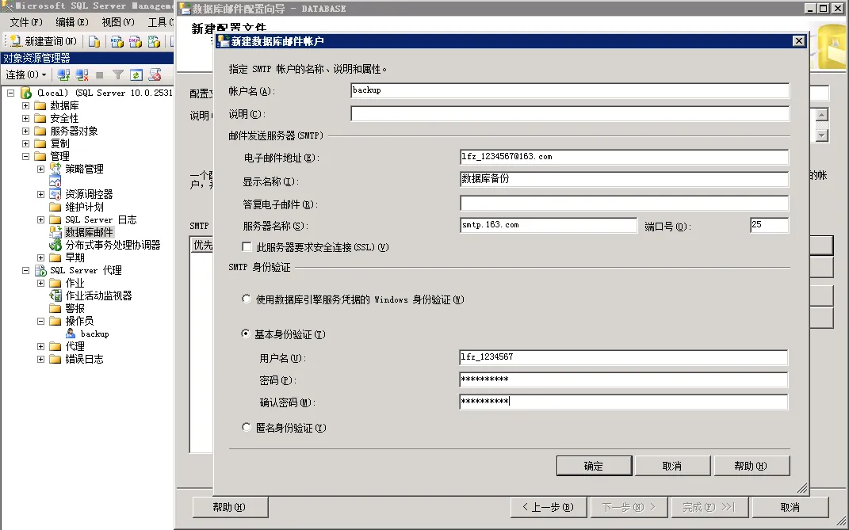Click 帮助(H) in the new mail account dialog
This screenshot has height=530, width=849.
tap(751, 466)
